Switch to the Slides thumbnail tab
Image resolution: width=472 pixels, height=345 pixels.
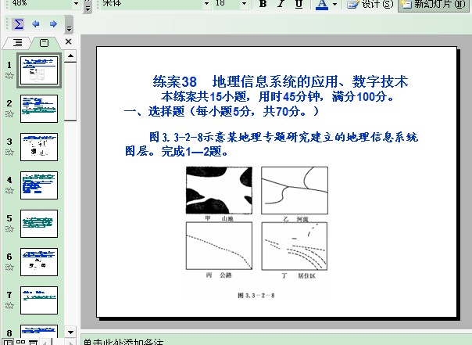coord(43,42)
